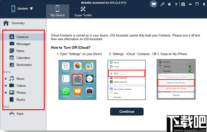Click the Photos picture icon
Screen dimensions: 207x132
point(12,92)
